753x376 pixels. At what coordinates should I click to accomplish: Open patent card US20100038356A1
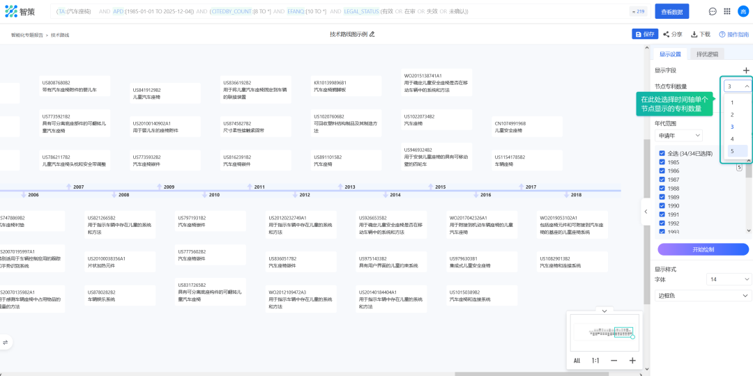[x=120, y=262]
